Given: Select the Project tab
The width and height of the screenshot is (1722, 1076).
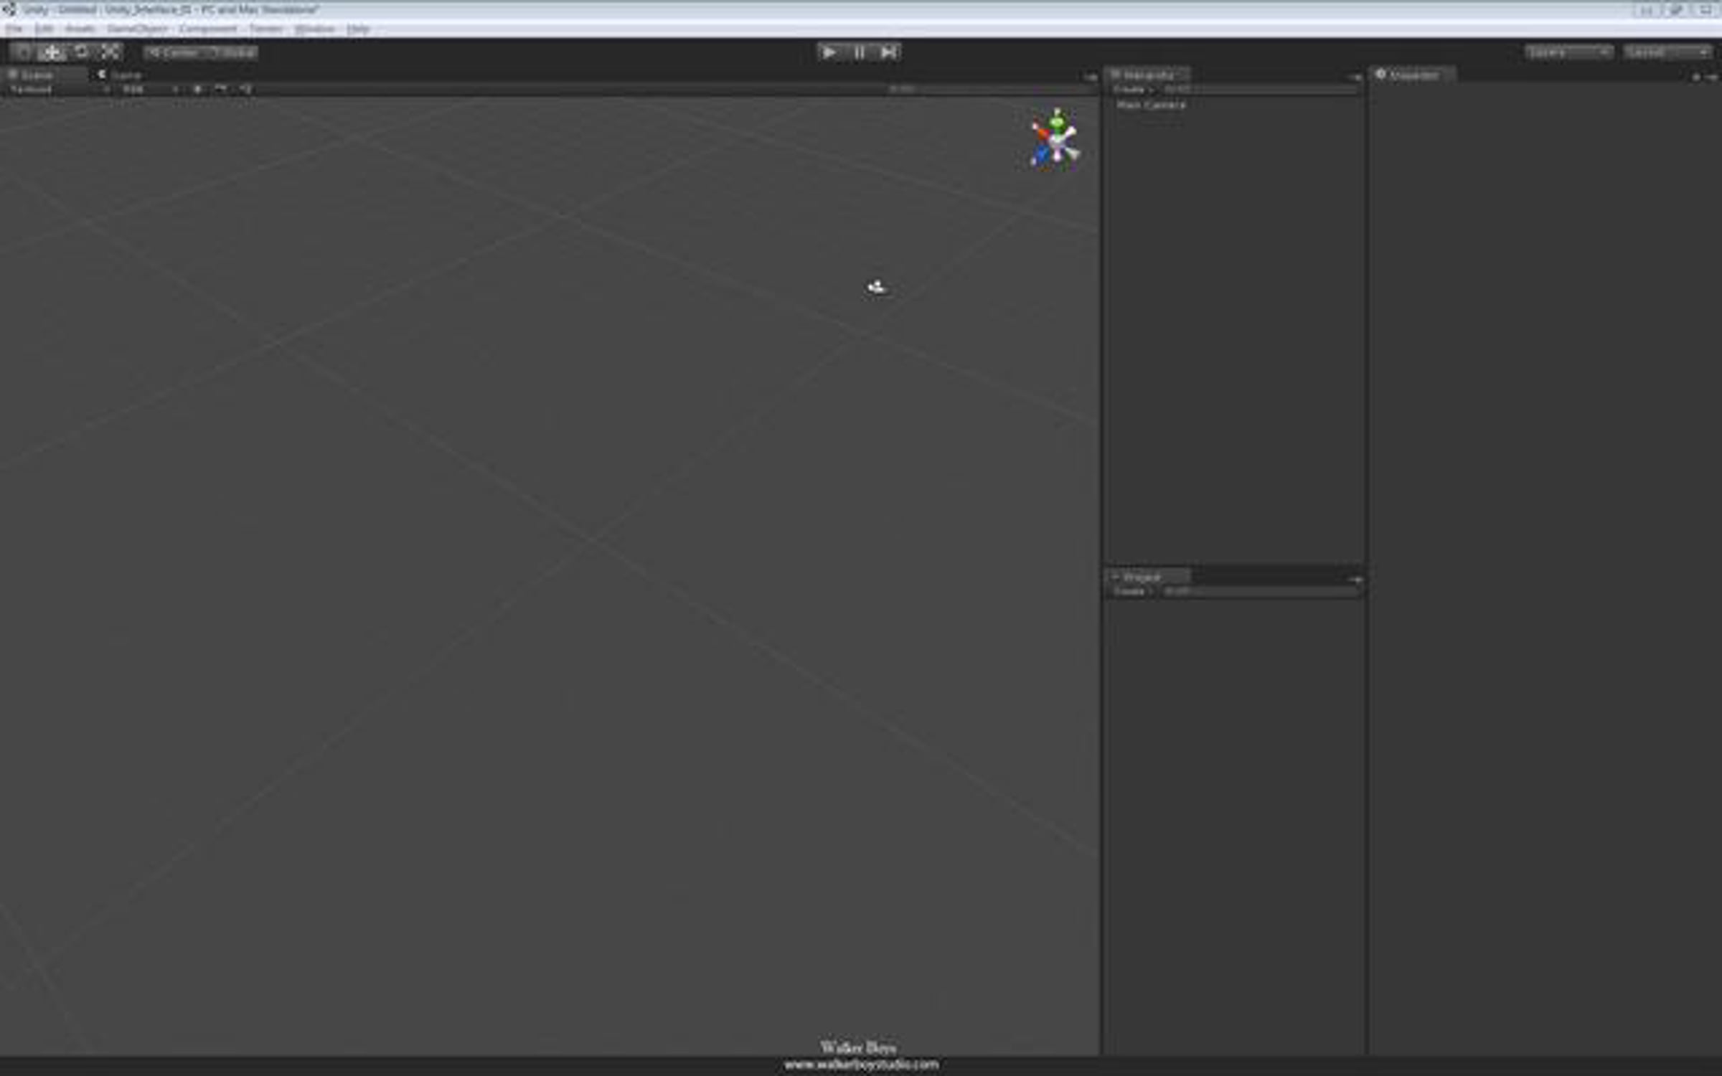Looking at the screenshot, I should pyautogui.click(x=1147, y=577).
